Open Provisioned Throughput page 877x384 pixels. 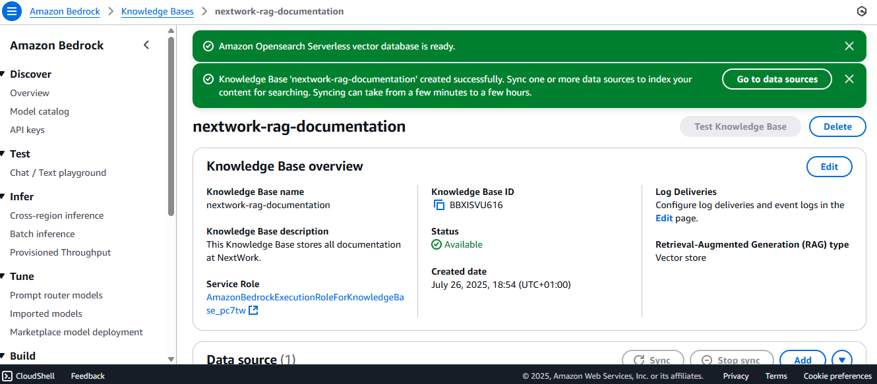pos(61,252)
